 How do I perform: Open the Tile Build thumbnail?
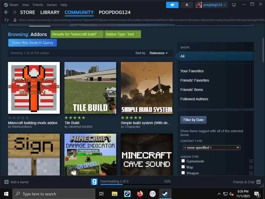coord(90,88)
